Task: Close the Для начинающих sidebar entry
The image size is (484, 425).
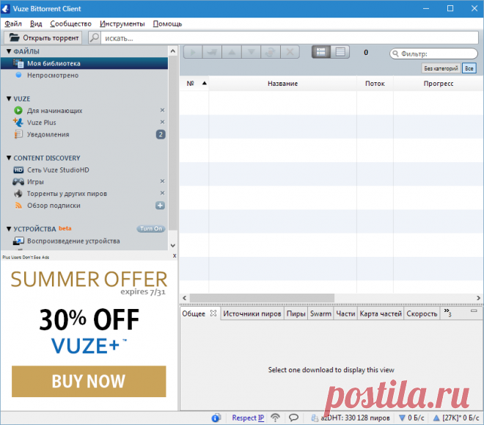Action: [162, 110]
